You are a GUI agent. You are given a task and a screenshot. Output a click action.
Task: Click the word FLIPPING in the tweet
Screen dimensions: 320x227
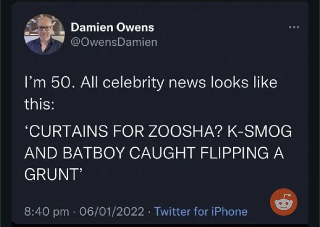coord(234,153)
